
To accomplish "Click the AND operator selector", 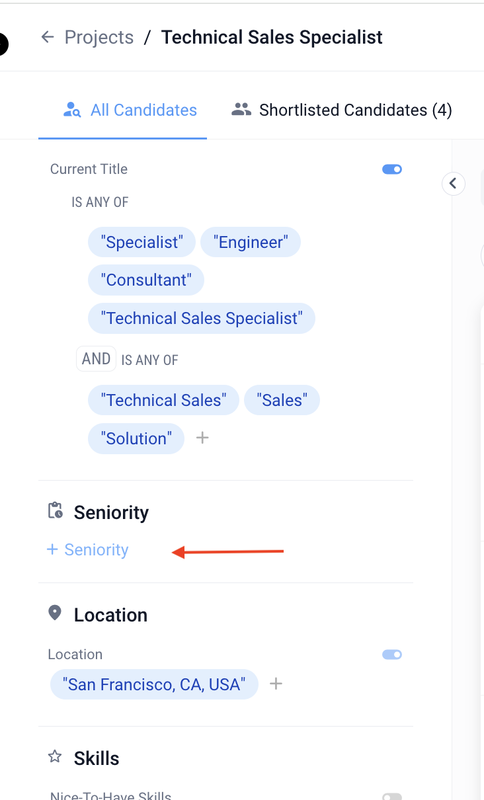I will tap(96, 359).
